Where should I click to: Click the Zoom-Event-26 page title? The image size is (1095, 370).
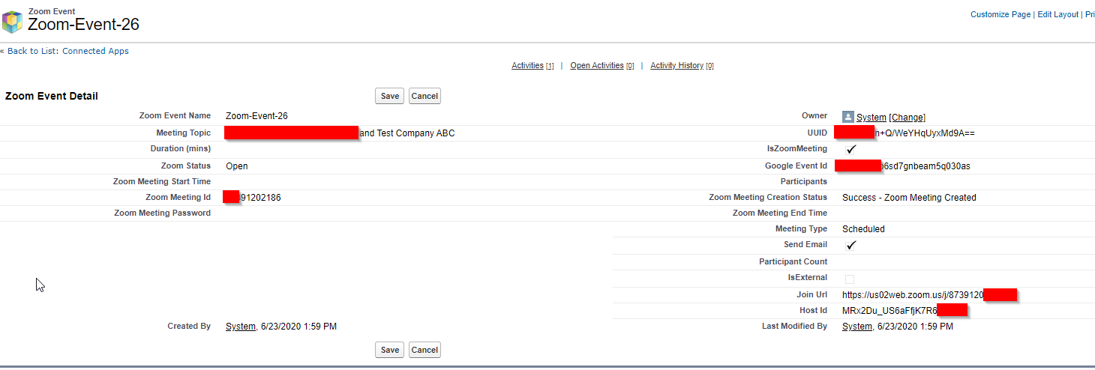83,24
